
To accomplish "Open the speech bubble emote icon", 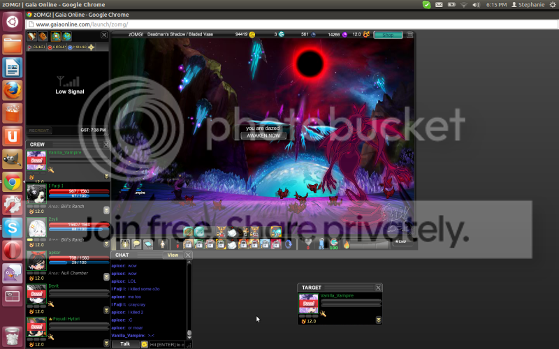I will coord(136,244).
